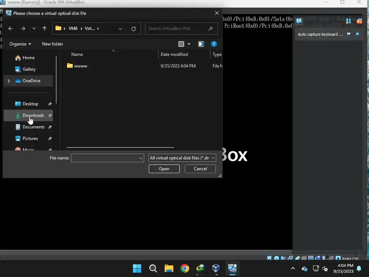This screenshot has width=369, height=277.
Task: Open the Windows Start menu
Action: (x=137, y=268)
